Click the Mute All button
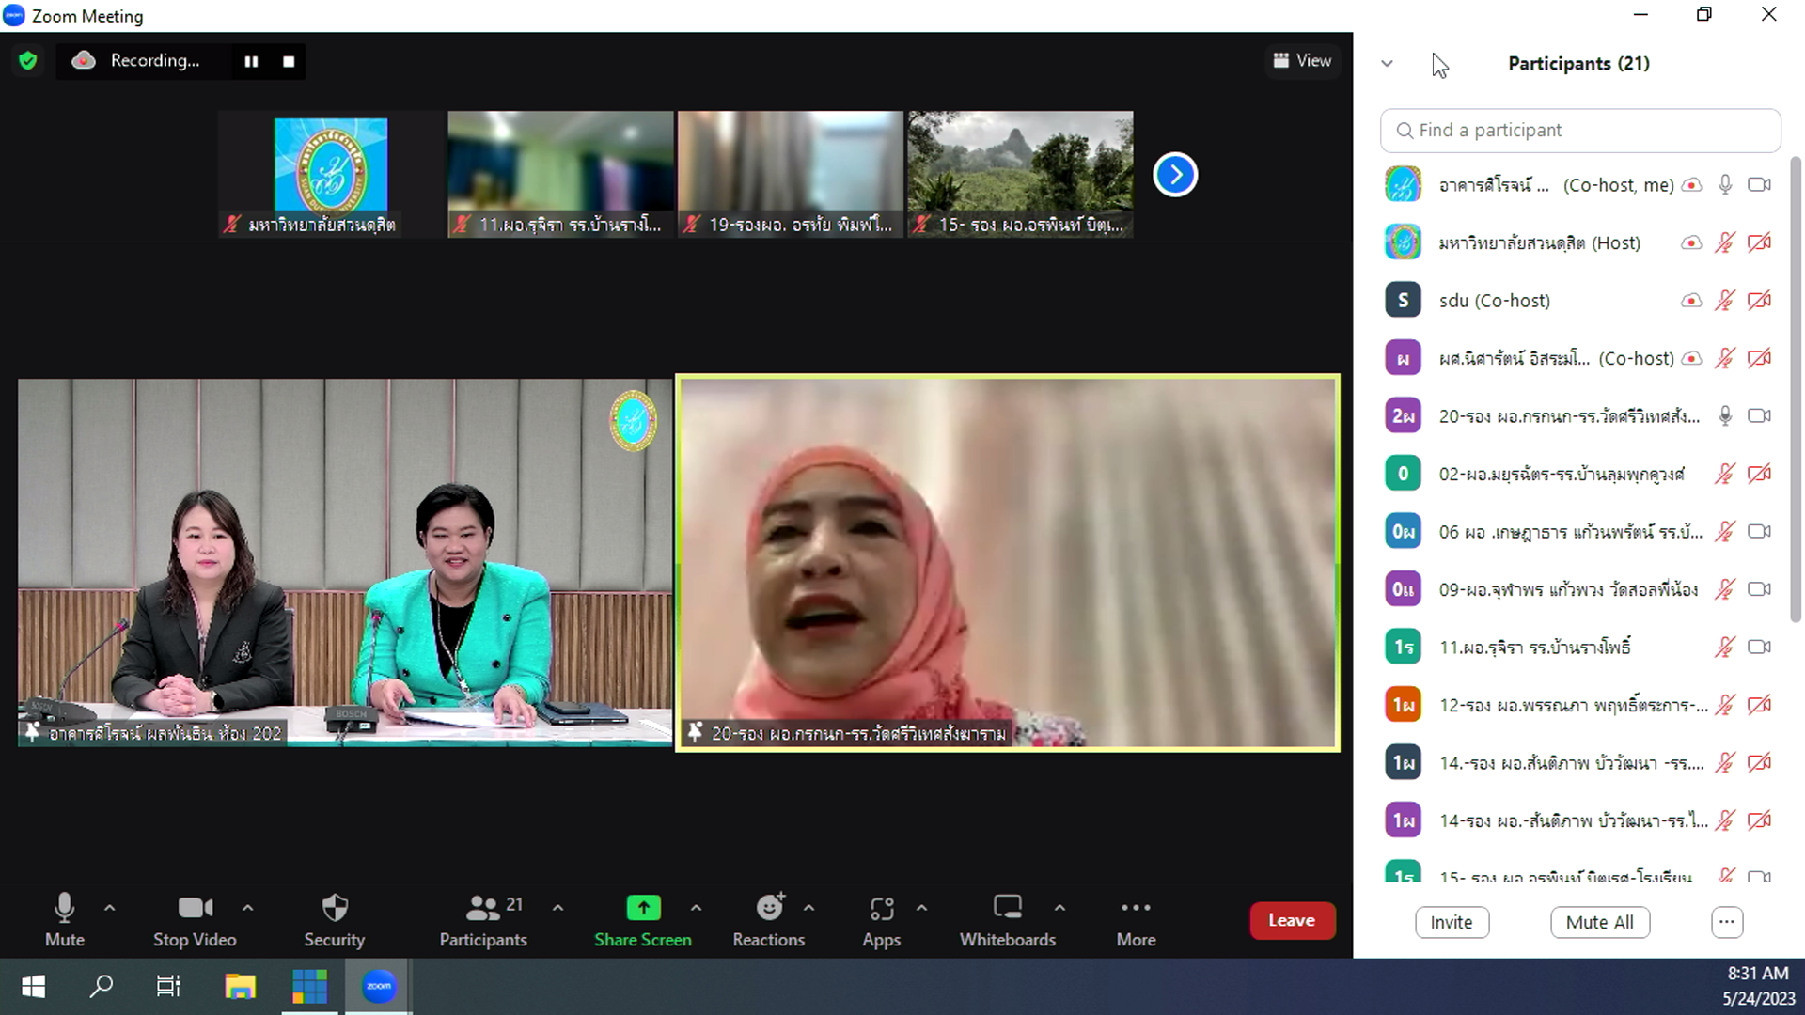The height and width of the screenshot is (1015, 1805). tap(1599, 922)
